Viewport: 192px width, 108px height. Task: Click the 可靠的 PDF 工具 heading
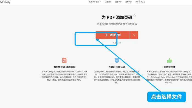point(117,67)
